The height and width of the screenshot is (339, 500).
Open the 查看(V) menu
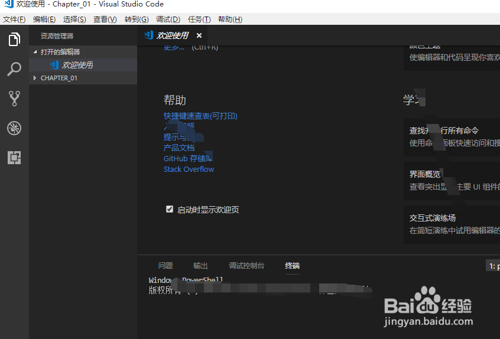point(105,19)
